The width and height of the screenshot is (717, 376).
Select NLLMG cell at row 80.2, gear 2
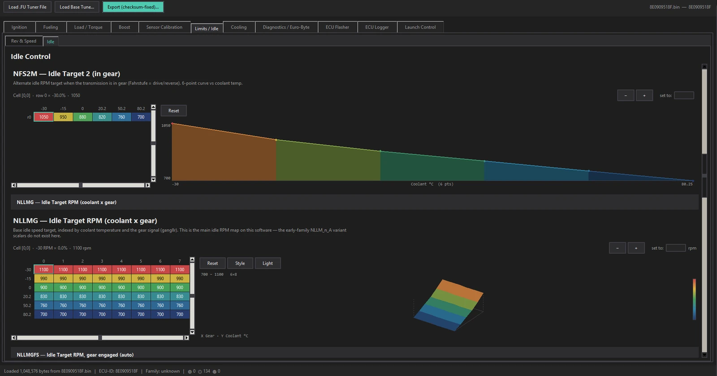point(82,315)
